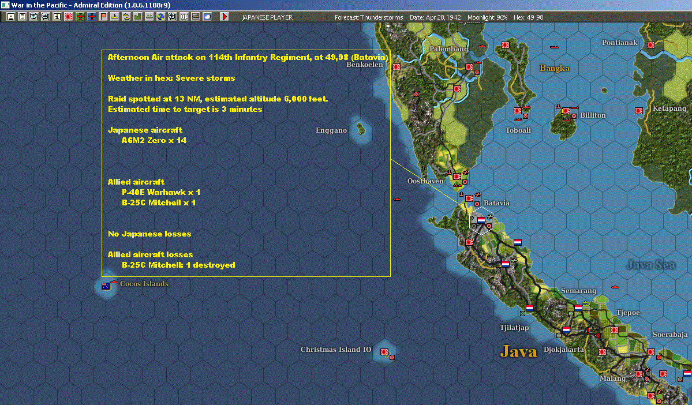Image resolution: width=692 pixels, height=405 pixels.
Task: Click the 'Date: Apr 28, 1942' status text
Action: pos(435,17)
